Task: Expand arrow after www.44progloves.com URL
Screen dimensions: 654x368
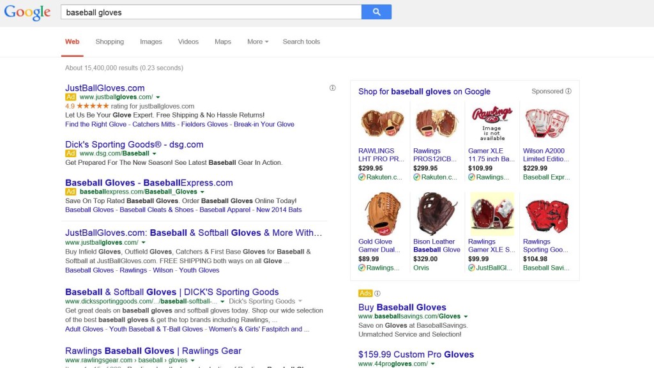Action: pyautogui.click(x=433, y=364)
